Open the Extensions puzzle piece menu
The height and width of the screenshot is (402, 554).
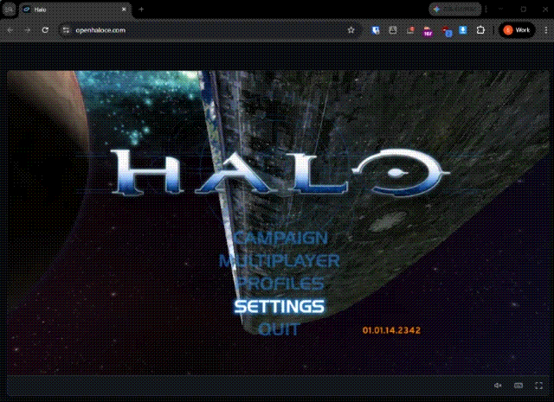pos(480,30)
